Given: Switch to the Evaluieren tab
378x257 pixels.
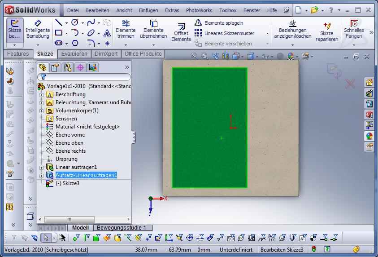Looking at the screenshot, I should [74, 54].
